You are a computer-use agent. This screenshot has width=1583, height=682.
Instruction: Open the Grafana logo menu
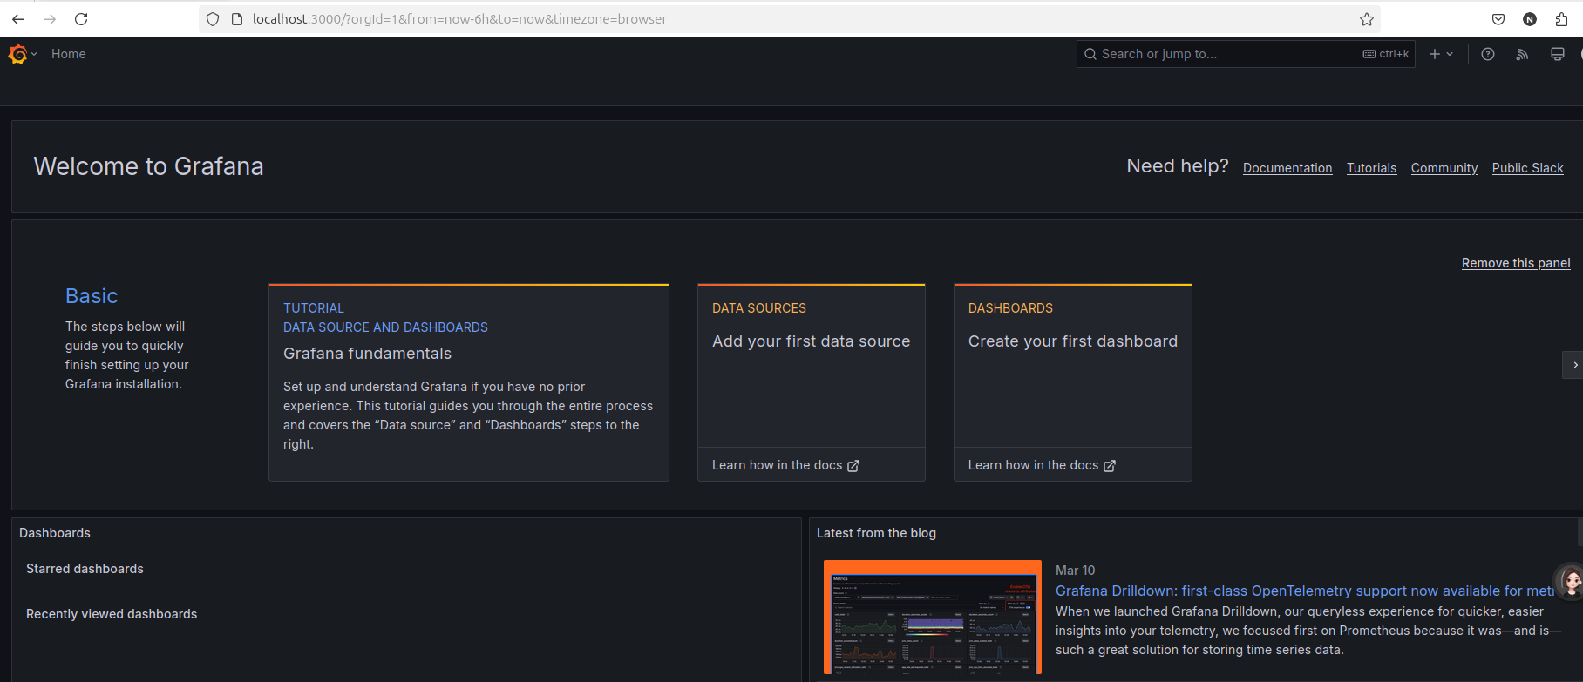point(17,54)
